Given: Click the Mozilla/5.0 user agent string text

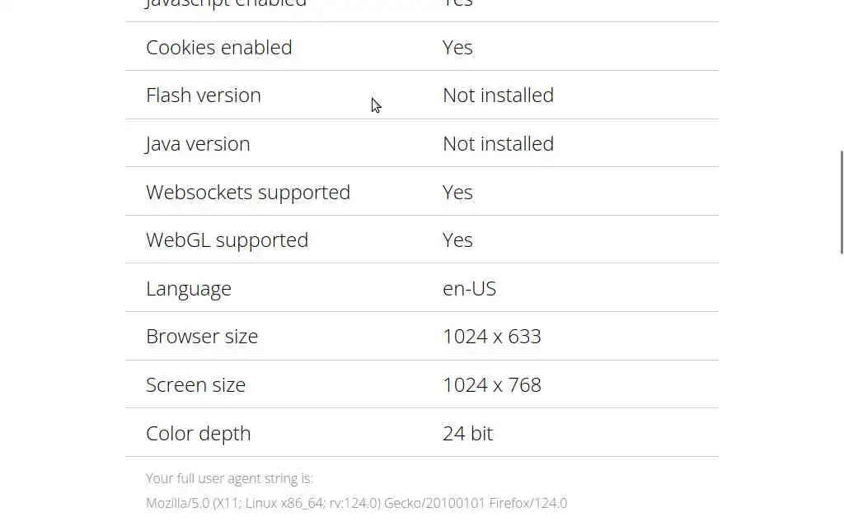Looking at the screenshot, I should tap(356, 503).
